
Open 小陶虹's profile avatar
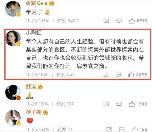click(13, 38)
